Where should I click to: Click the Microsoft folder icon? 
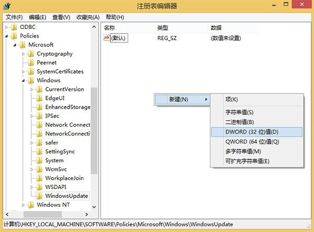tap(22, 45)
